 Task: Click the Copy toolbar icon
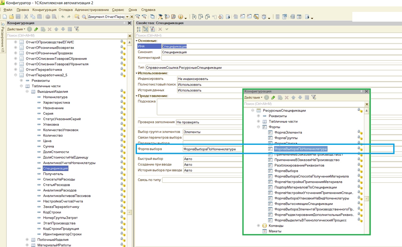click(32, 17)
